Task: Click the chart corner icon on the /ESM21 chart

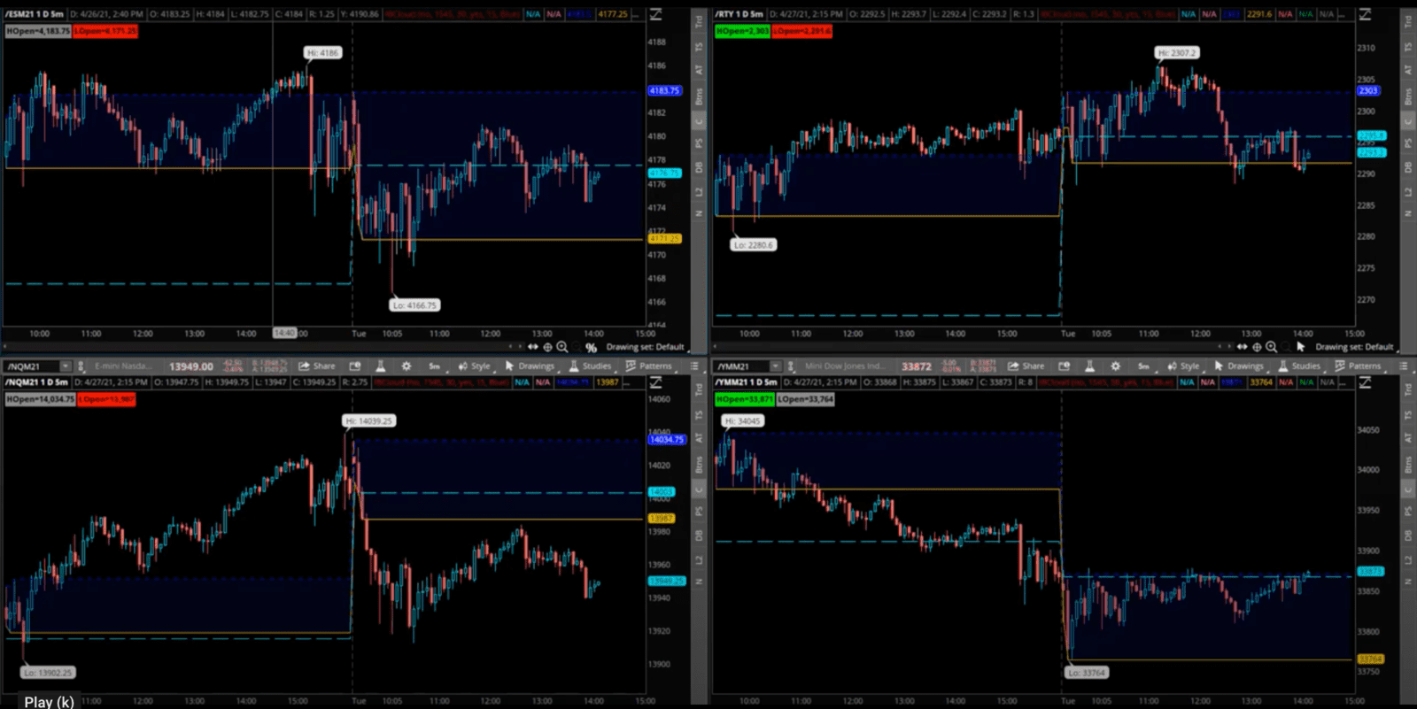Action: pos(656,14)
